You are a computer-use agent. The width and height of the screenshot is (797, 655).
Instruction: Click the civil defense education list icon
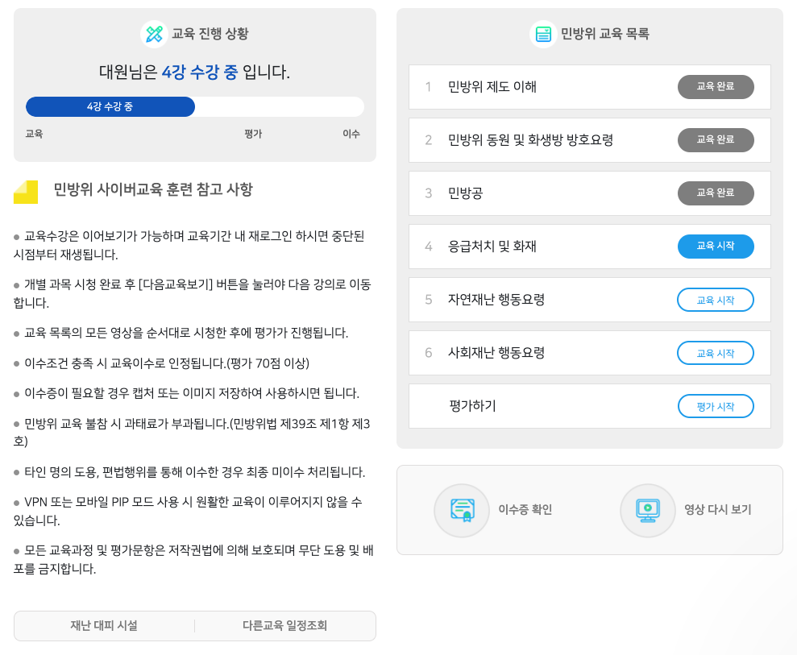pyautogui.click(x=543, y=34)
